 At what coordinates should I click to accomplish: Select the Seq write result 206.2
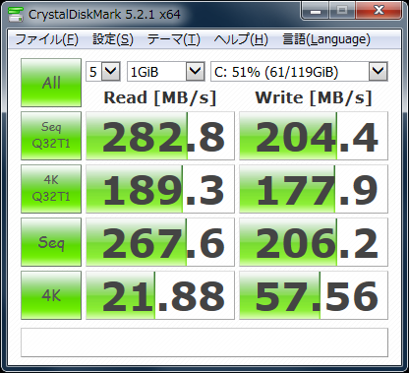point(314,242)
